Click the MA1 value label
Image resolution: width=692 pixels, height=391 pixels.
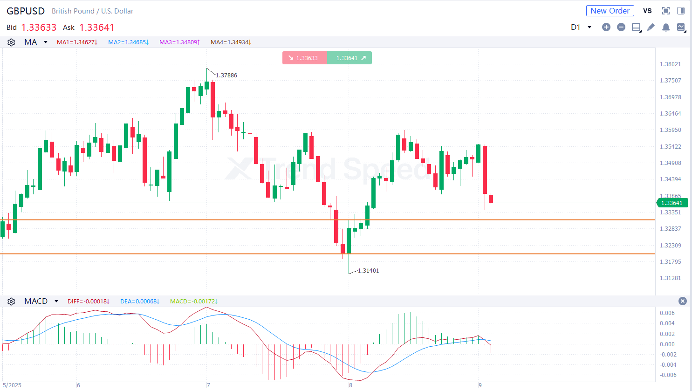coord(77,42)
